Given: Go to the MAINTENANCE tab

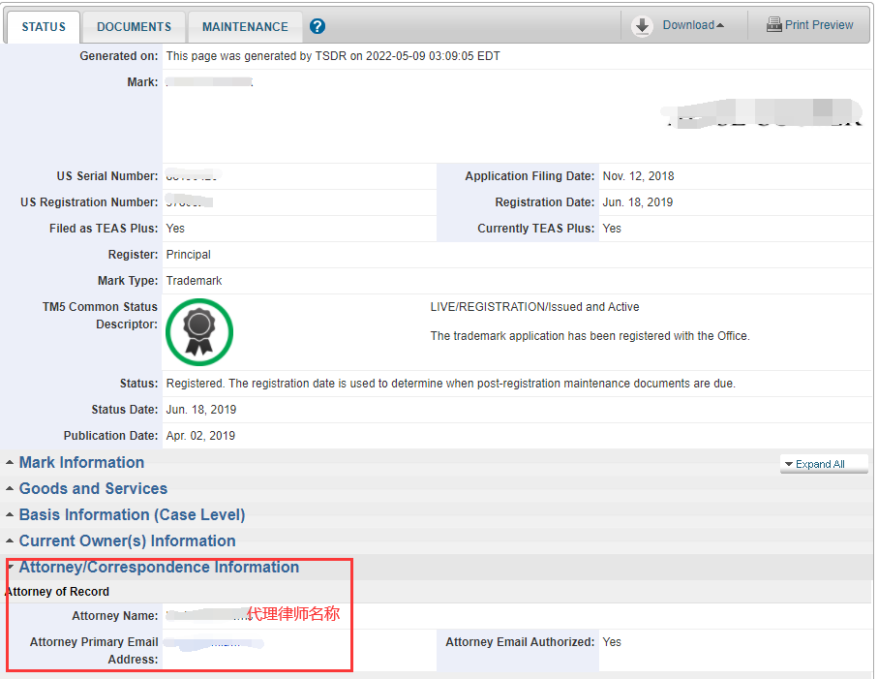Looking at the screenshot, I should [x=245, y=27].
